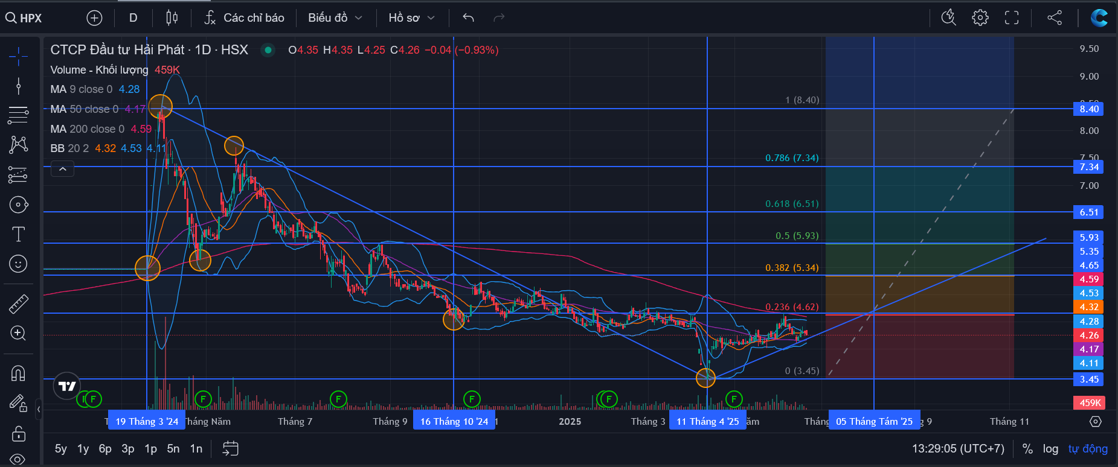Set chart range to 3p
Viewport: 1118px width, 467px height.
pyautogui.click(x=128, y=449)
